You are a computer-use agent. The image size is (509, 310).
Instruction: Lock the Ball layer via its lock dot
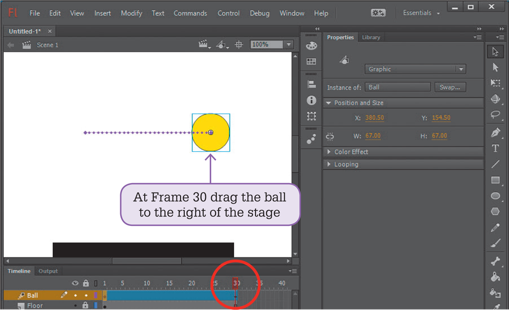pos(86,296)
